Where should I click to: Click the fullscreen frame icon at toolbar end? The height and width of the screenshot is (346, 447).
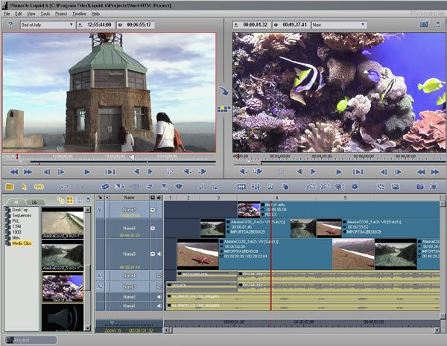point(434,187)
